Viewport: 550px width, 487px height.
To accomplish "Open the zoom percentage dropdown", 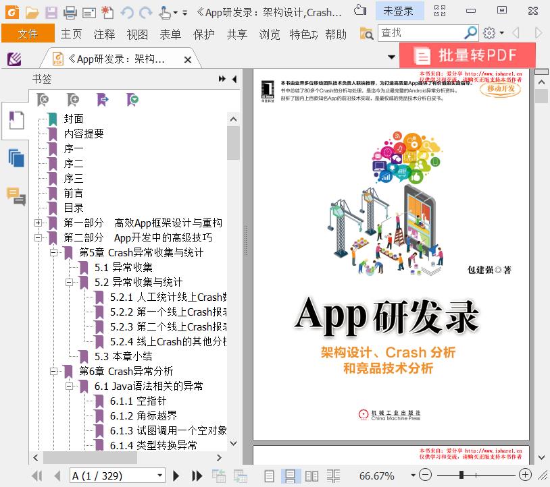I will [x=414, y=476].
